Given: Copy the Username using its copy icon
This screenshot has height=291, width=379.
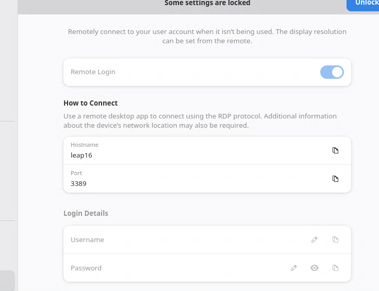Looking at the screenshot, I should click(335, 239).
